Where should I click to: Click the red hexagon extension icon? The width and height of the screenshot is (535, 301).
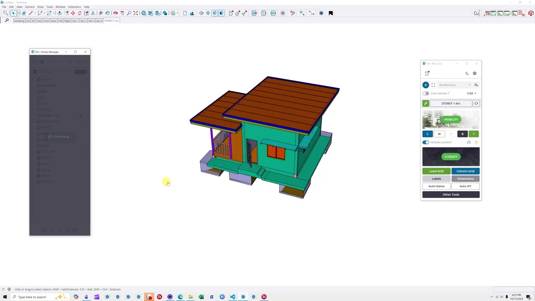point(531,13)
